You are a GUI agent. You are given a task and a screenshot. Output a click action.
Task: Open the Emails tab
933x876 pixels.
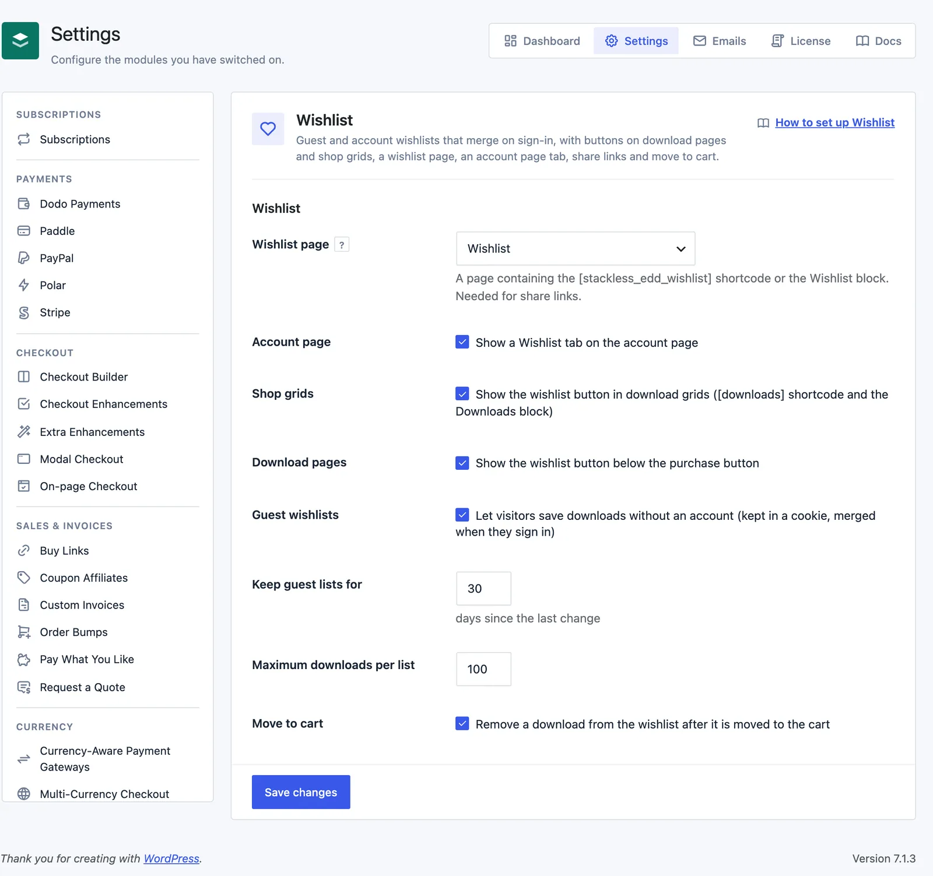[x=720, y=41]
